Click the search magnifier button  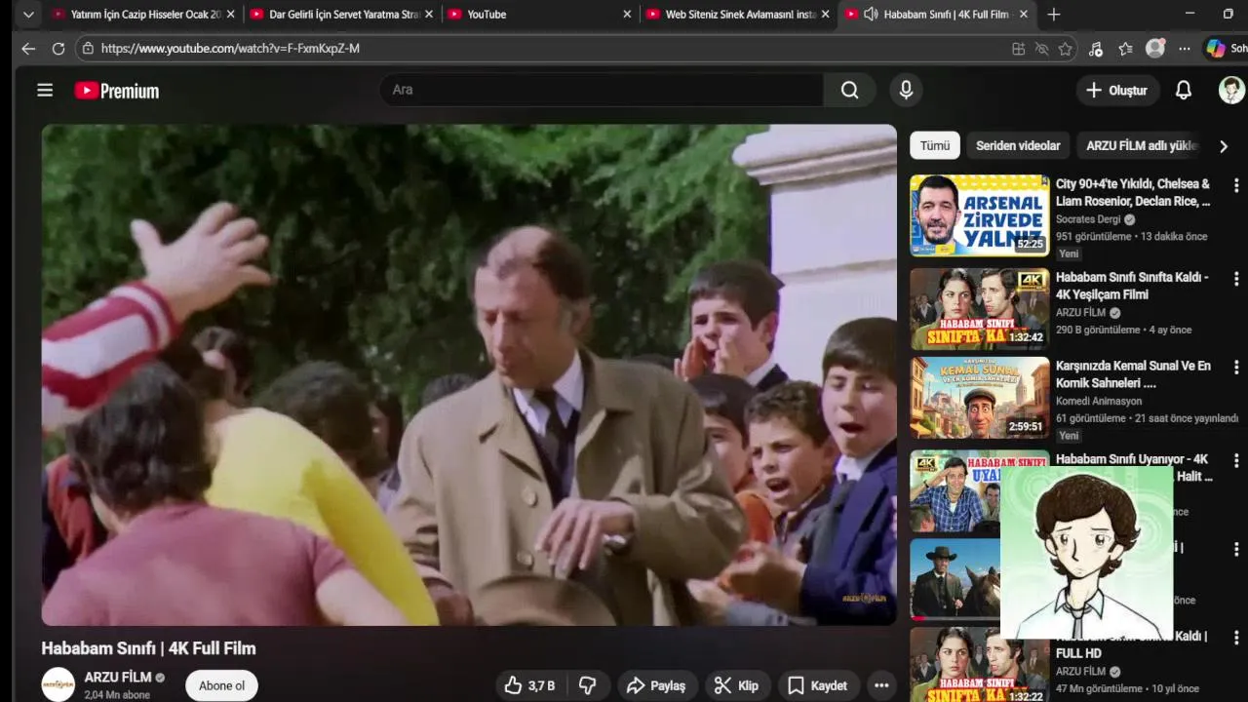849,90
